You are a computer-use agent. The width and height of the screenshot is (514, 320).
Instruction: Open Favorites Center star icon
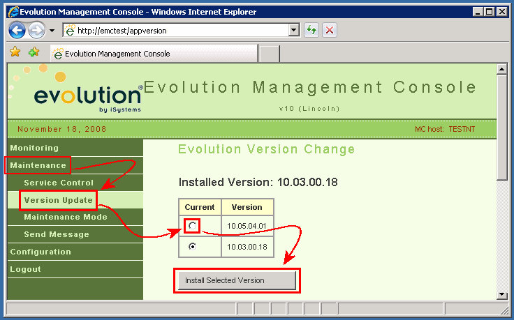(x=15, y=53)
